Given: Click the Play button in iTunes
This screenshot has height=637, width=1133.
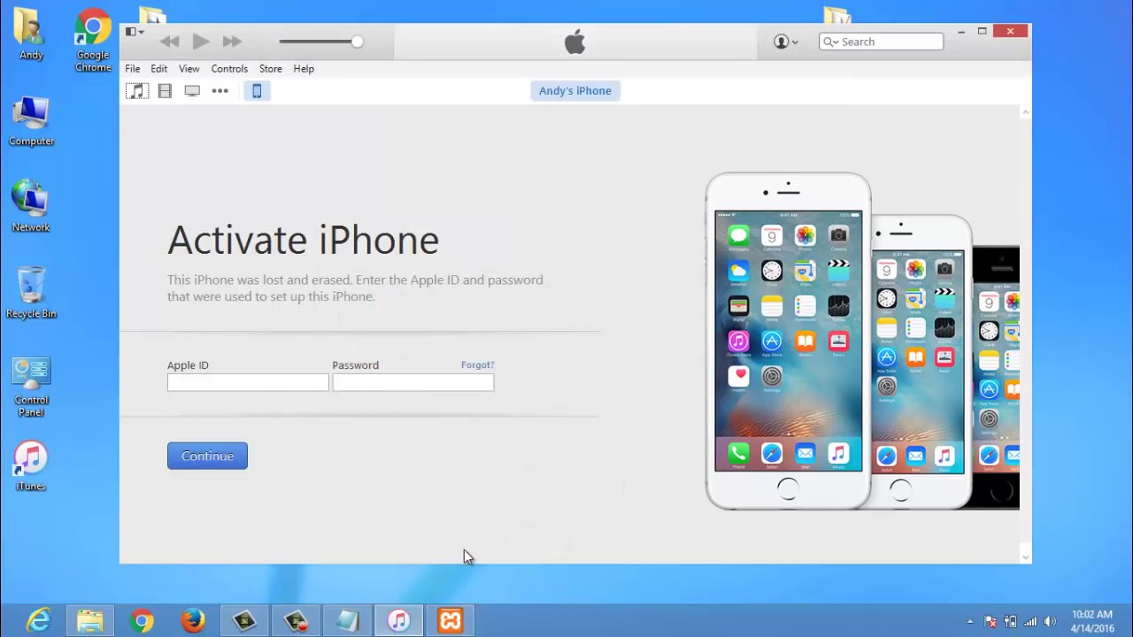Looking at the screenshot, I should point(201,42).
